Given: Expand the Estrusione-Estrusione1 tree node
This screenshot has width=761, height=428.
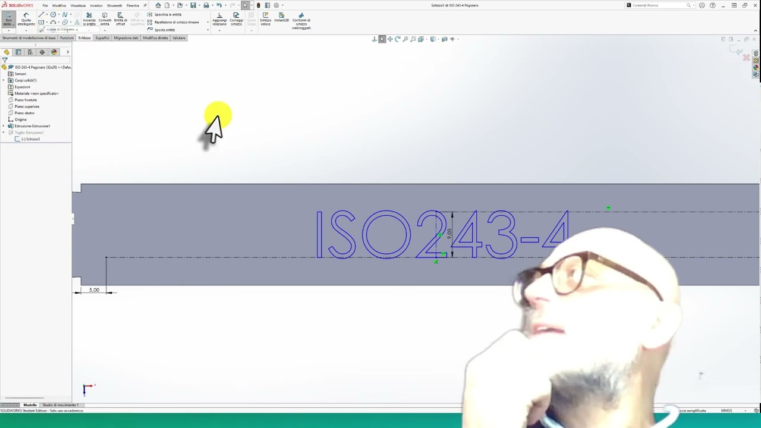Looking at the screenshot, I should (4, 126).
